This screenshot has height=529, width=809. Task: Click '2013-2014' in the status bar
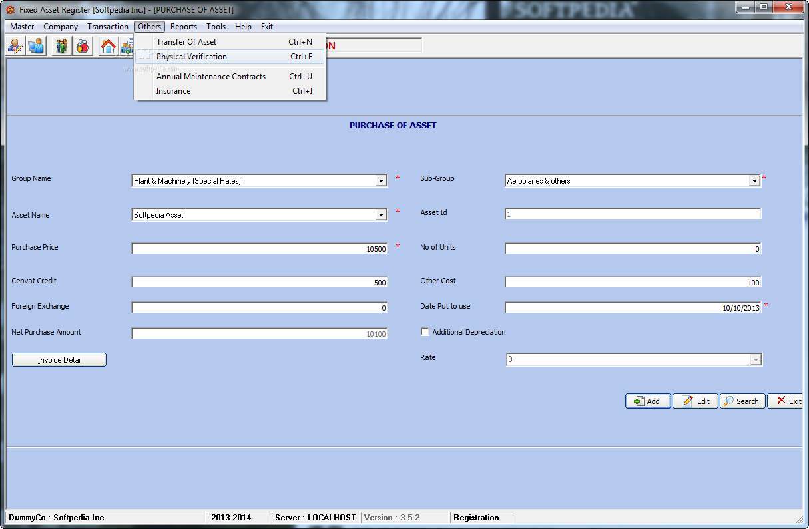(231, 518)
